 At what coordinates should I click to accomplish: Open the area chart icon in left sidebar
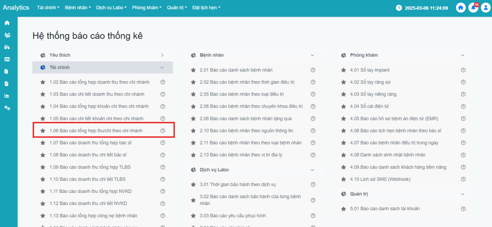tap(7, 96)
